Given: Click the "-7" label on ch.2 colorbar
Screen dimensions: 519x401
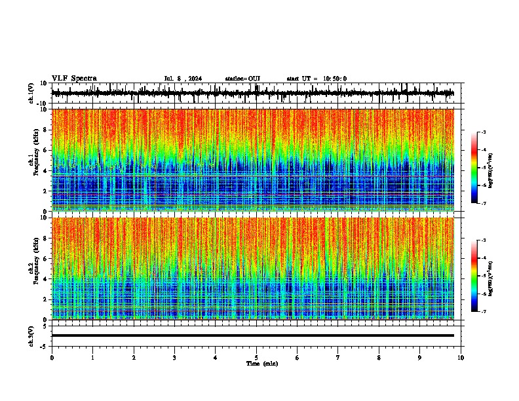Looking at the screenshot, I should click(x=483, y=312).
